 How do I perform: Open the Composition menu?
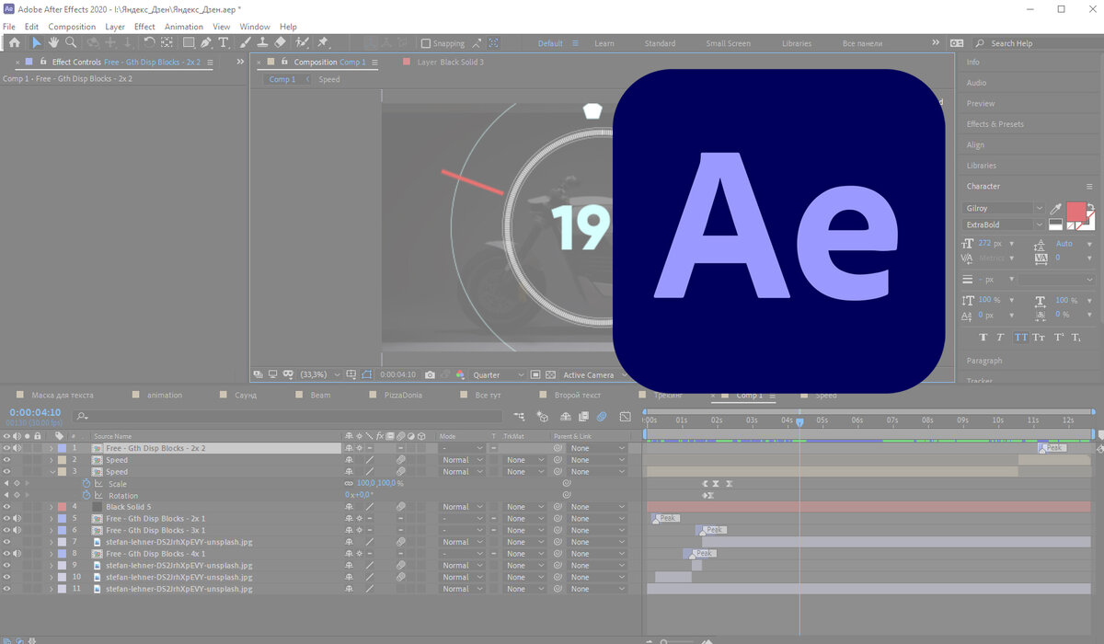coord(72,27)
